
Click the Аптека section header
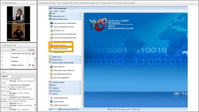click(x=65, y=94)
